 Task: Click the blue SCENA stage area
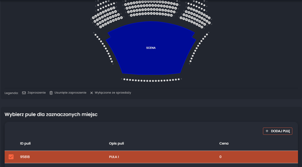[151, 48]
